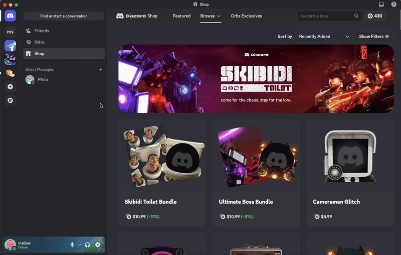Open the Recently Added sort dropdown
This screenshot has height=255, width=401.
(324, 37)
